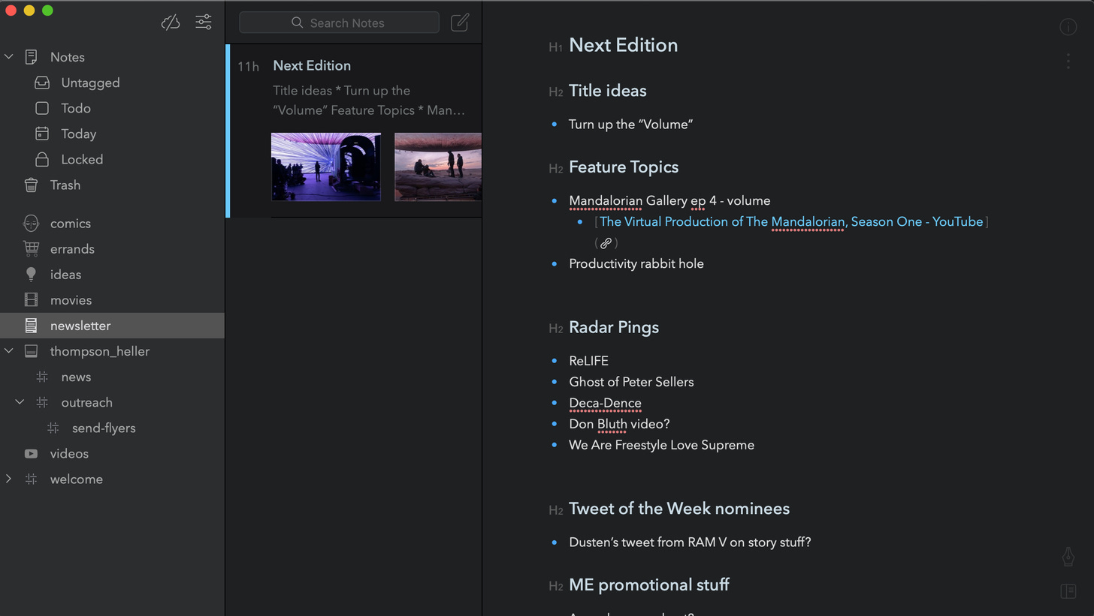Click the movies film strip icon
1094x616 pixels.
31,300
